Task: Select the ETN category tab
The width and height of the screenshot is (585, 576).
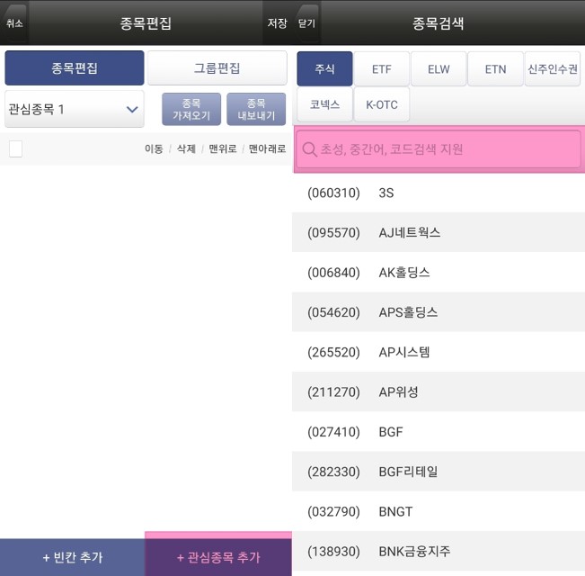Action: tap(495, 69)
